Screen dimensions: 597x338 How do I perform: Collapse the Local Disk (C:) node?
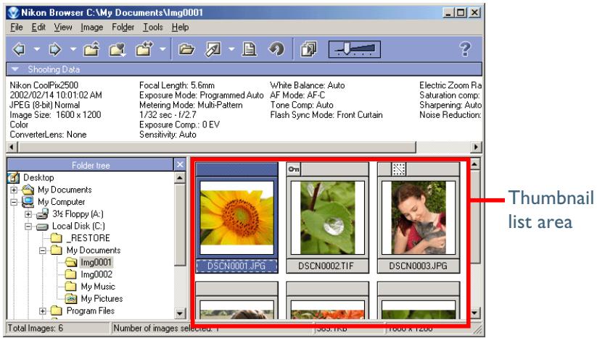pyautogui.click(x=28, y=226)
